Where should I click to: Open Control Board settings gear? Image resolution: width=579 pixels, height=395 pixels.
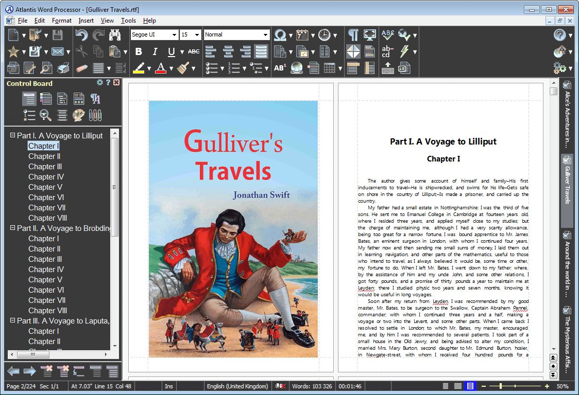[100, 83]
